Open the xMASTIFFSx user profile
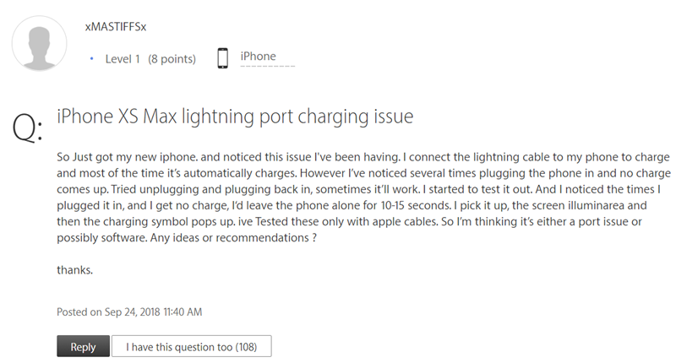The height and width of the screenshot is (363, 676). (x=116, y=26)
